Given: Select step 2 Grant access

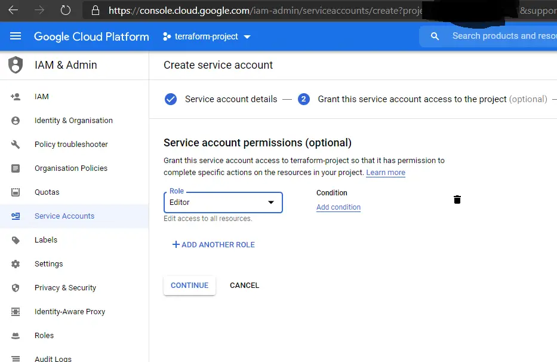Looking at the screenshot, I should (304, 99).
